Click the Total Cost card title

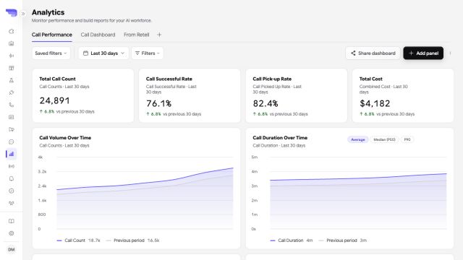(371, 79)
